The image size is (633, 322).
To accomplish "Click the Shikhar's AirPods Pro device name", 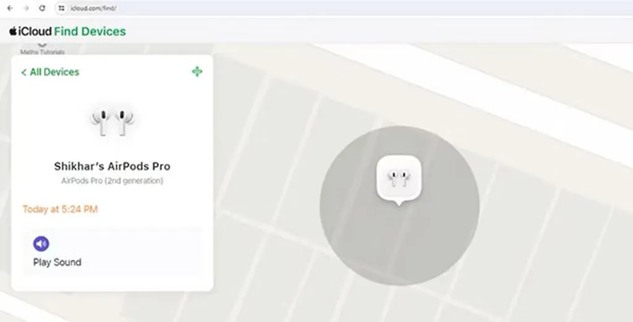I will [113, 166].
